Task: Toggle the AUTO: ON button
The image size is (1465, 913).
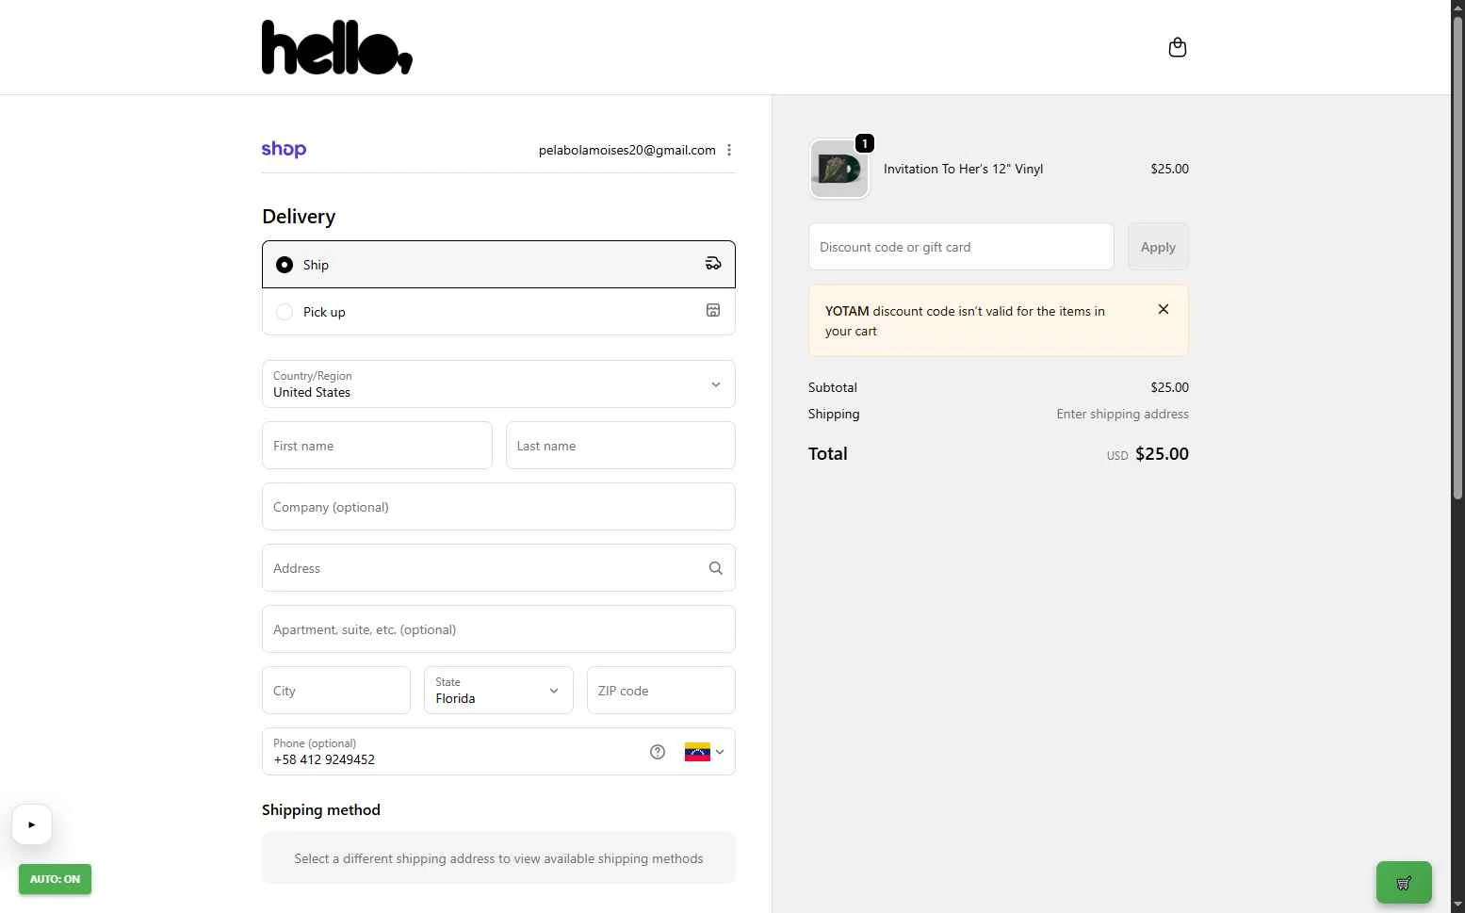Action: coord(55,879)
